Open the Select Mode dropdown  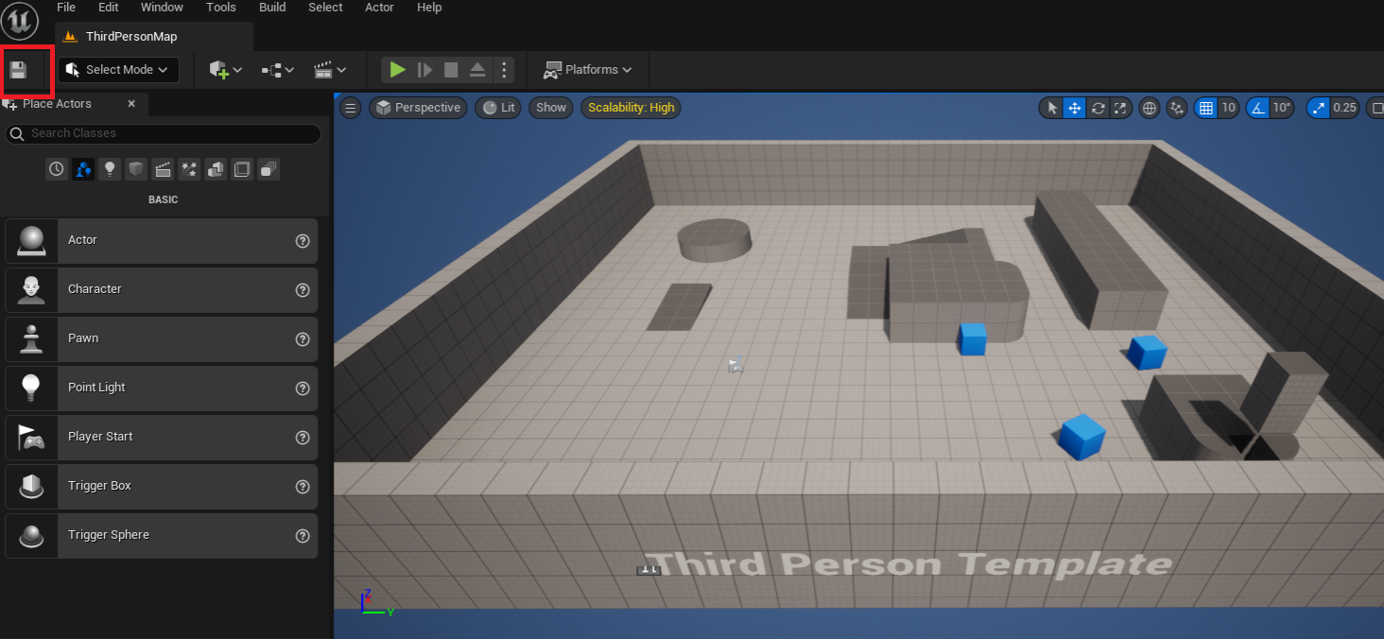[x=119, y=70]
